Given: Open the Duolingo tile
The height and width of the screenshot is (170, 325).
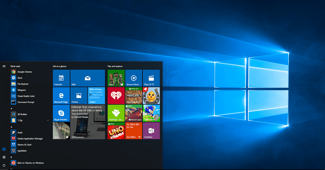Looking at the screenshot, I should pos(116,113).
